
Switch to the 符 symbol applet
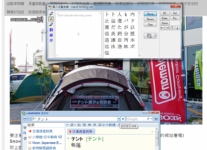[51, 40]
